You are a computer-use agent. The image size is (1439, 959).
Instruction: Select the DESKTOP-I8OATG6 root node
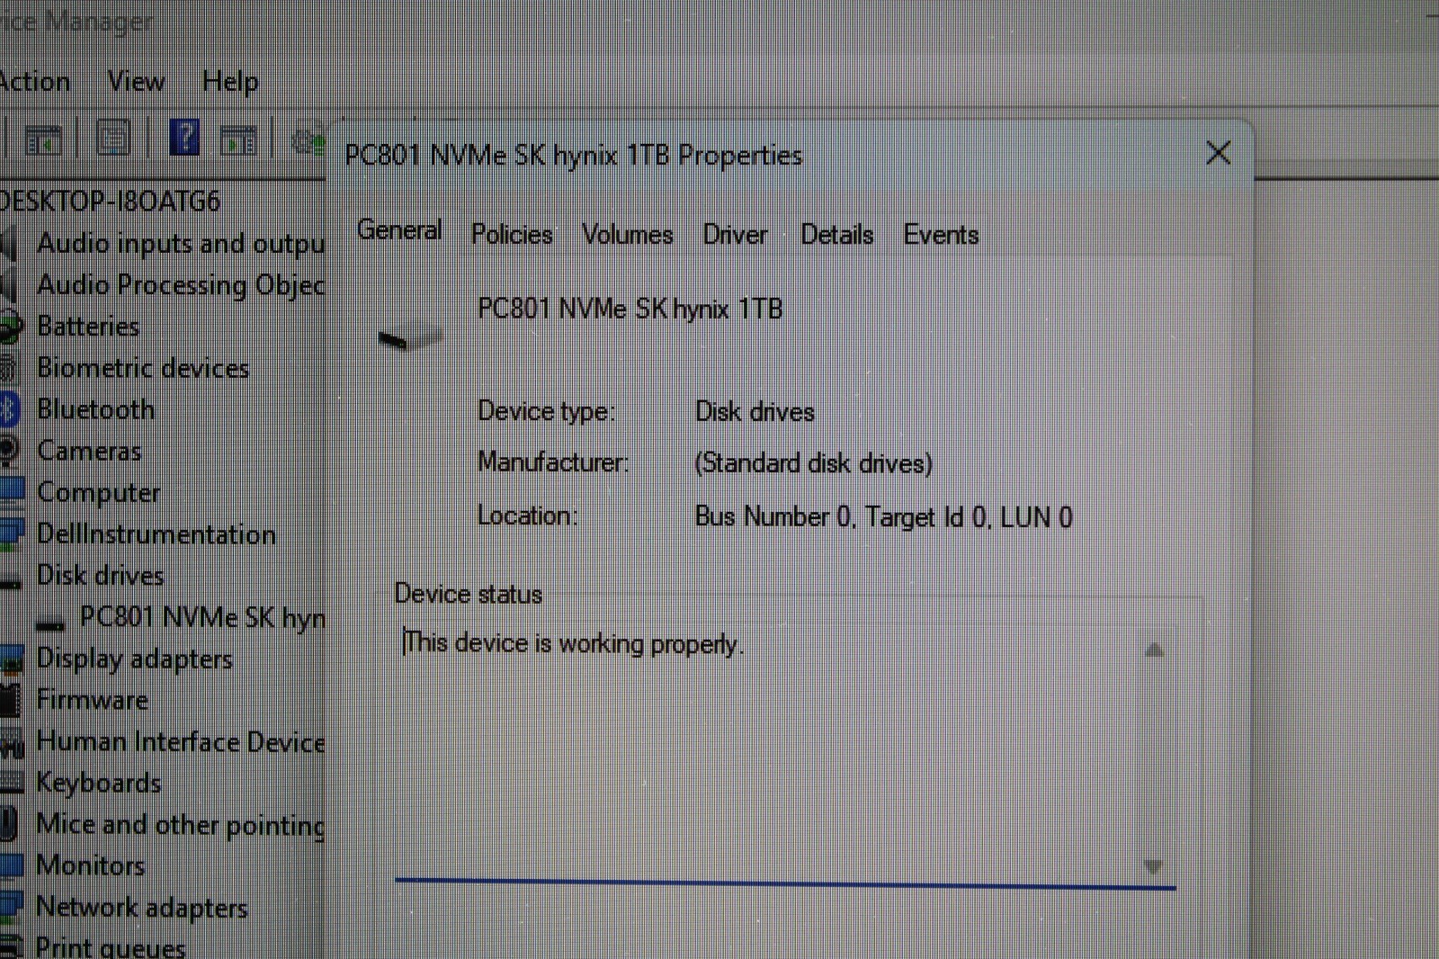click(110, 202)
